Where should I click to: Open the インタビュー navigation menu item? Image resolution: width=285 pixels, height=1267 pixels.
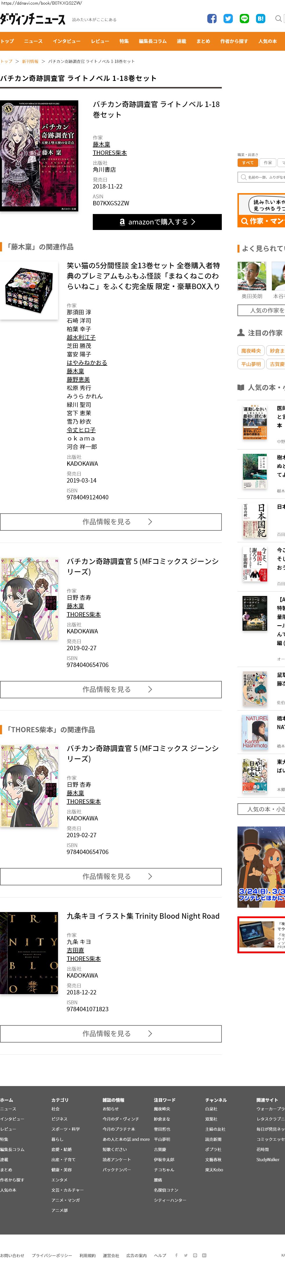(66, 41)
